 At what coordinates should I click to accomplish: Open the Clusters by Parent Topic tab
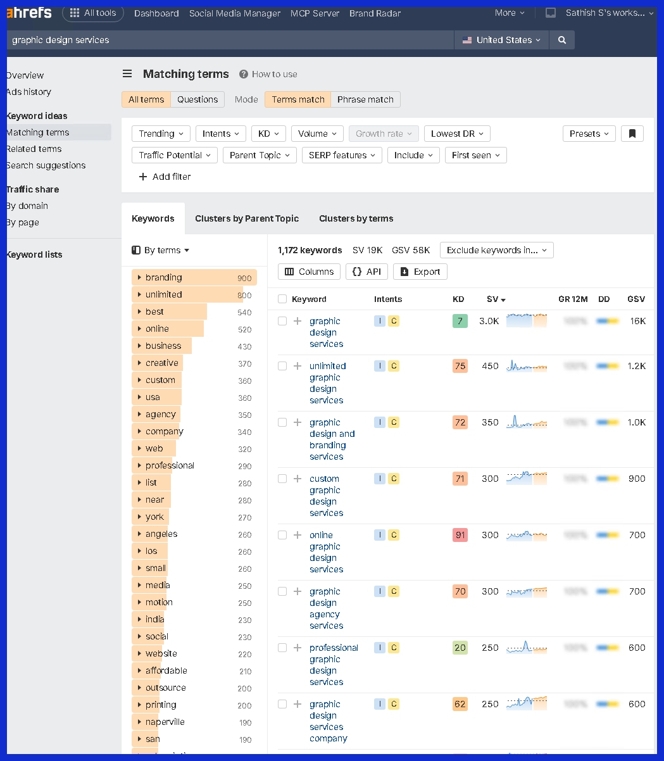pyautogui.click(x=247, y=218)
